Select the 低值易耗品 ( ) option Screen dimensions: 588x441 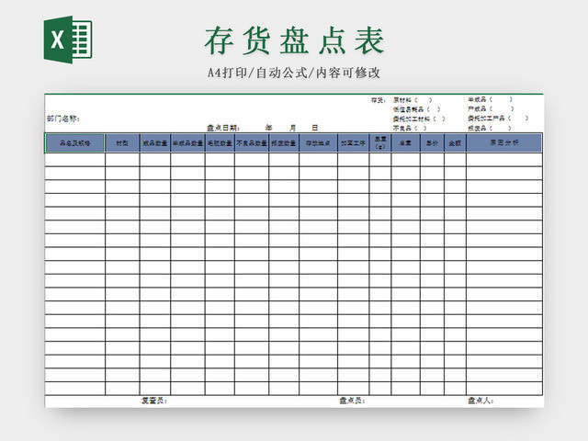click(416, 109)
